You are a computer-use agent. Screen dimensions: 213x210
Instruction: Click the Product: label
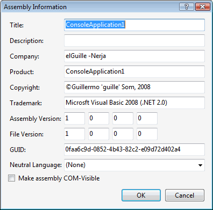coord(22,72)
